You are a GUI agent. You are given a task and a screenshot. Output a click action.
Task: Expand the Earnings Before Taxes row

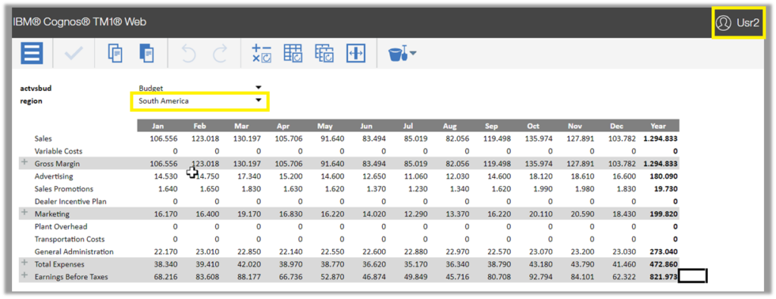tap(24, 276)
